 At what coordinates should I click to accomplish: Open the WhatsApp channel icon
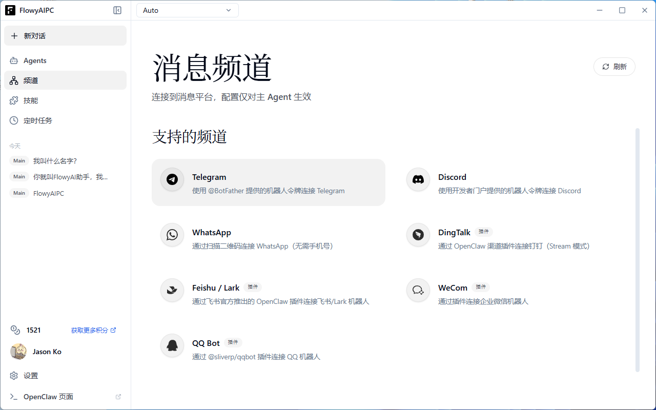tap(172, 235)
